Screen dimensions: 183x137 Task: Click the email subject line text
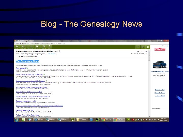pyautogui.click(x=37, y=51)
